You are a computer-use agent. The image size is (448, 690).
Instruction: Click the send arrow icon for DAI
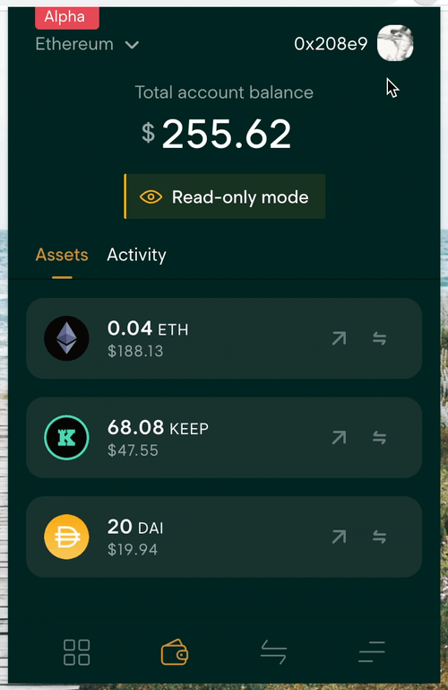coord(339,537)
